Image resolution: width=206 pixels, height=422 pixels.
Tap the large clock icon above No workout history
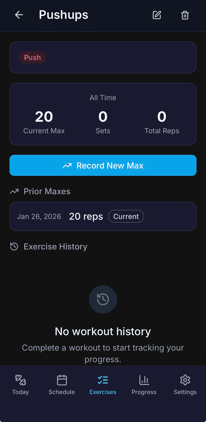pos(103,299)
